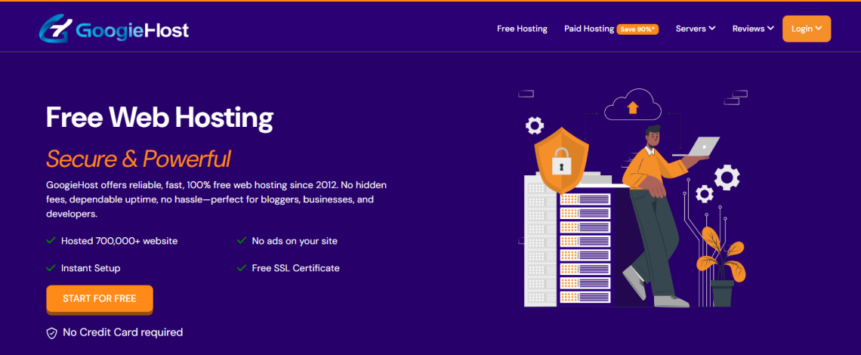Viewport: 861px width, 355px height.
Task: Click the shield icon beside No Credit Card
Action: (x=51, y=333)
